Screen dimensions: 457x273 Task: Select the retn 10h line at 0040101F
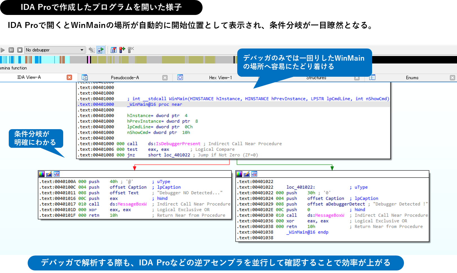point(103,215)
